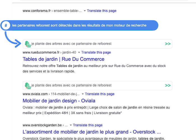This screenshot has width=196, height=140.
Task: Click the www.oviala.com URL breadcrumb text
Action: 51,94
